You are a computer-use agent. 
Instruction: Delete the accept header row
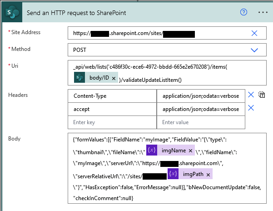(x=251, y=108)
